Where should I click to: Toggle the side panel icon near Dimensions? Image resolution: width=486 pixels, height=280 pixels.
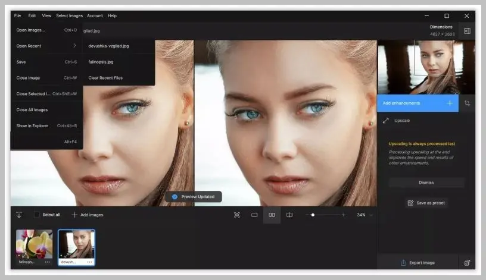pyautogui.click(x=467, y=31)
